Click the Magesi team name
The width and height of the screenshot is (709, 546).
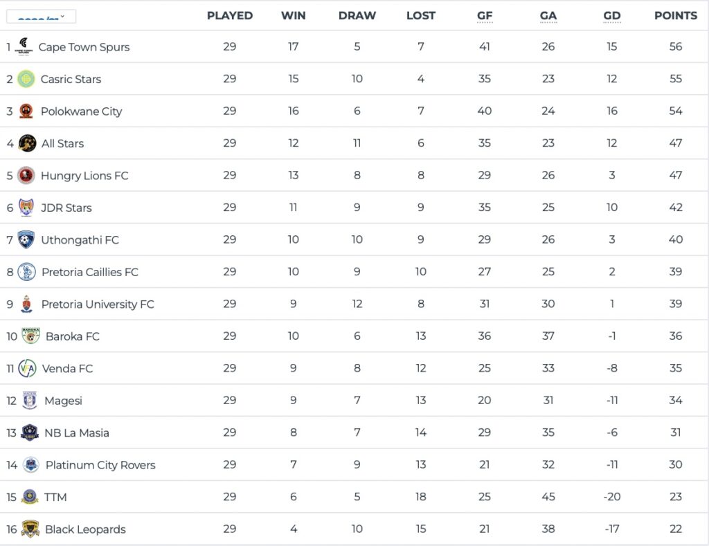coord(63,401)
